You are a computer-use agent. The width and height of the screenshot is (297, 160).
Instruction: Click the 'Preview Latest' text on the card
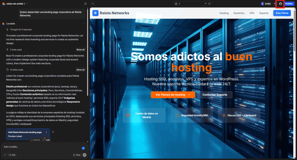pos(15,136)
